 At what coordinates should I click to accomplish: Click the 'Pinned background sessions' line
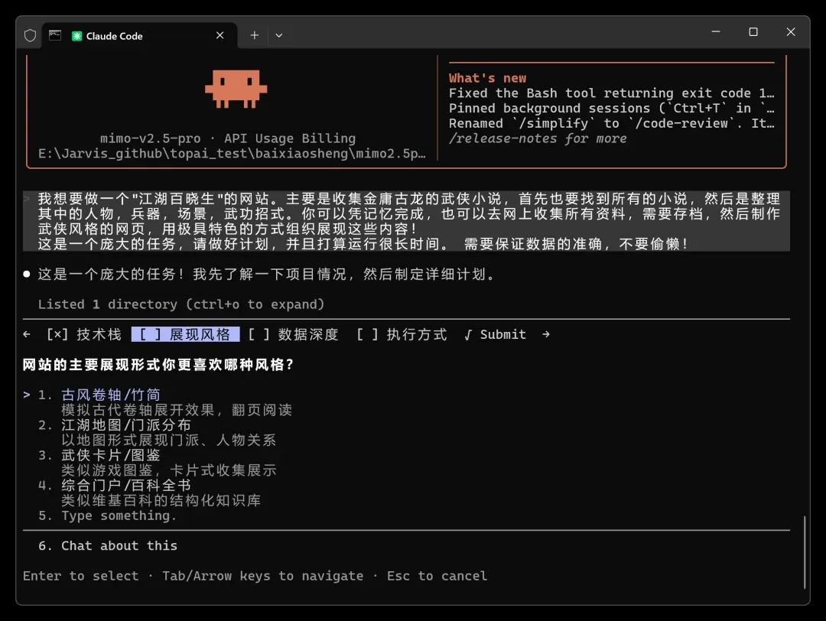pos(612,109)
